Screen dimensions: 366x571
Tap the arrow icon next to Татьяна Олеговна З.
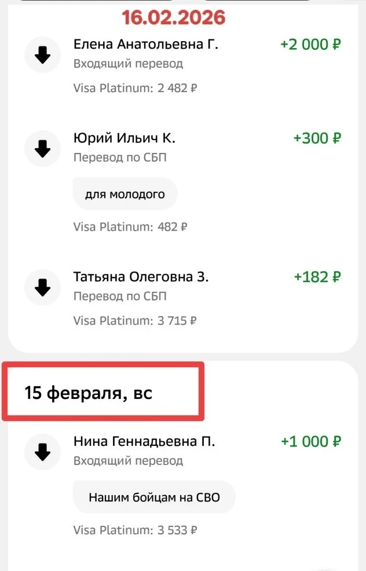pyautogui.click(x=43, y=287)
